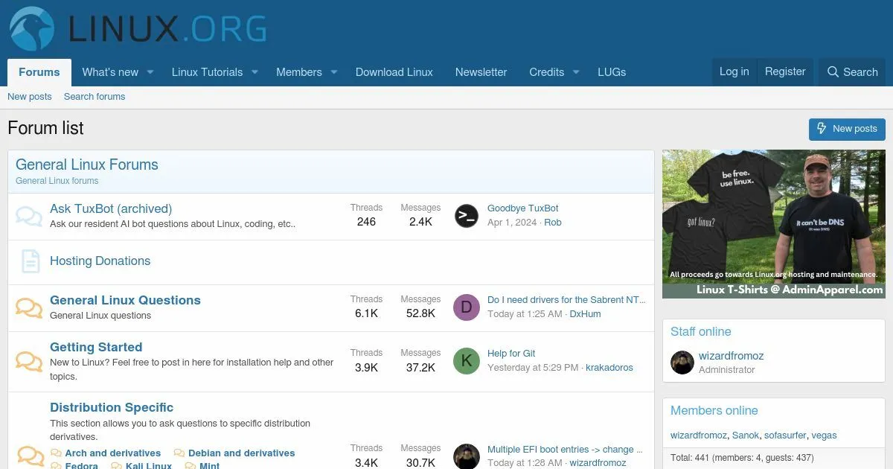Open the Linux Tutorials menu item
This screenshot has height=469, width=893.
pos(207,72)
